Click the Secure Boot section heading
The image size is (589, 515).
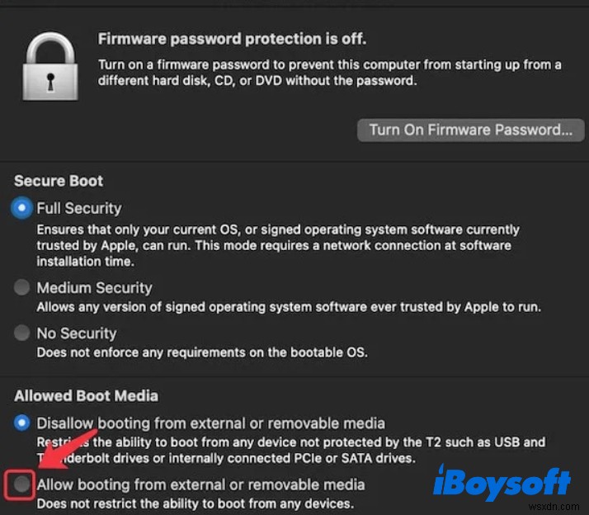click(59, 181)
